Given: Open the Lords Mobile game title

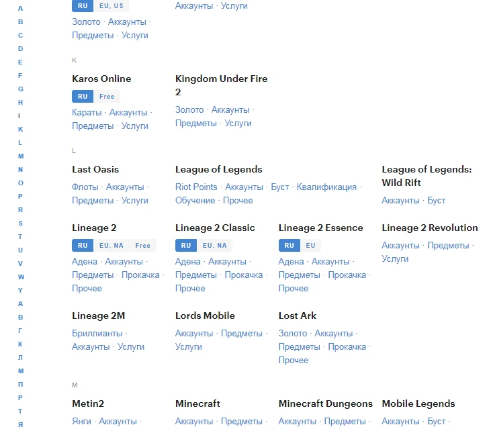Looking at the screenshot, I should click(205, 316).
